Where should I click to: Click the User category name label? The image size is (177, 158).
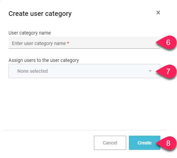click(29, 33)
